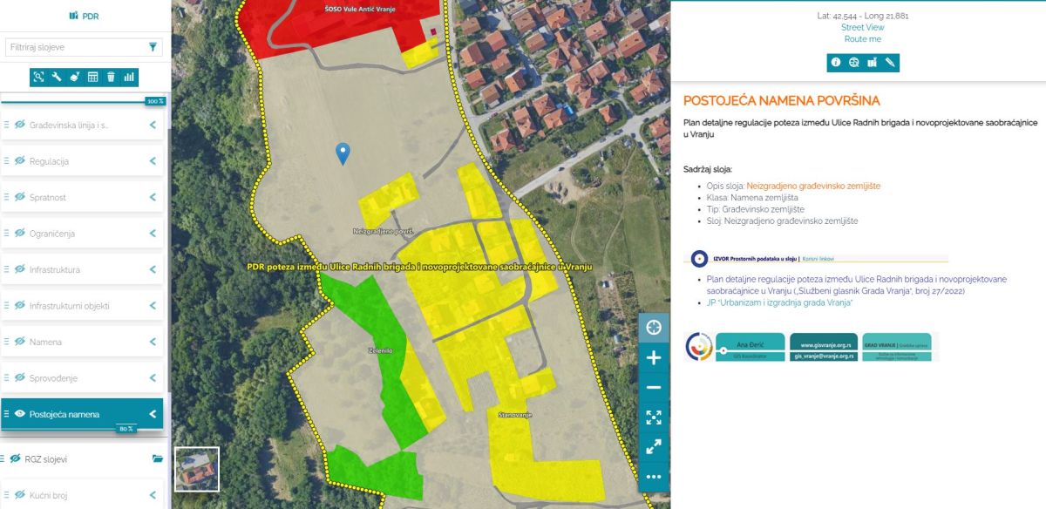
Task: Open the PDR panel tab
Action: coord(85,16)
